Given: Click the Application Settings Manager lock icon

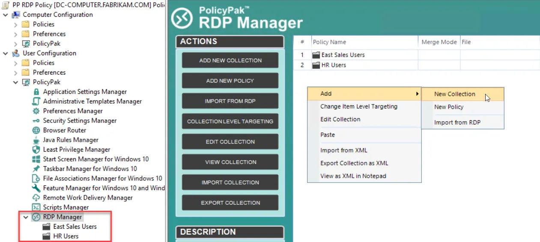Looking at the screenshot, I should tap(36, 92).
